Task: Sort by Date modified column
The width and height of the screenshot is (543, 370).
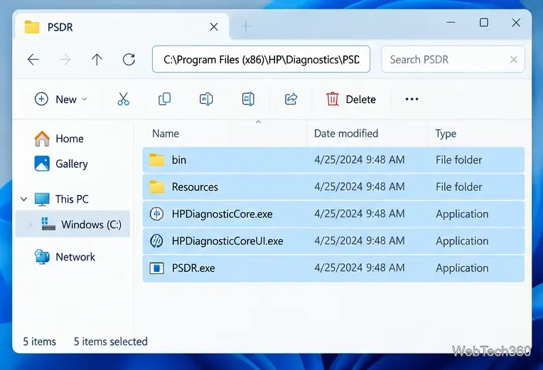Action: click(x=346, y=134)
